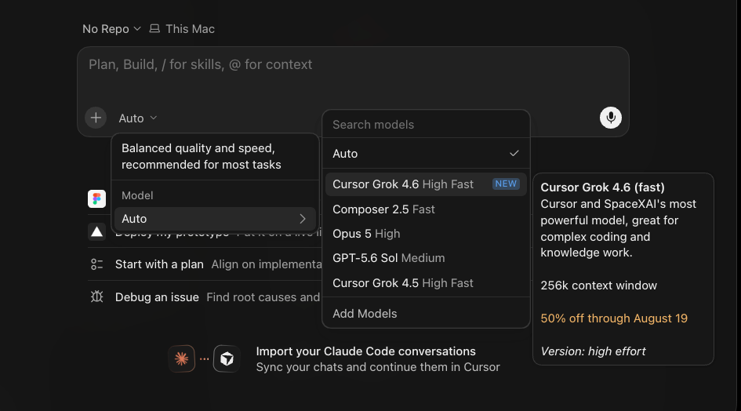The width and height of the screenshot is (741, 411).
Task: Select Cursor Grok 4.5 High Fast model
Action: click(x=426, y=283)
